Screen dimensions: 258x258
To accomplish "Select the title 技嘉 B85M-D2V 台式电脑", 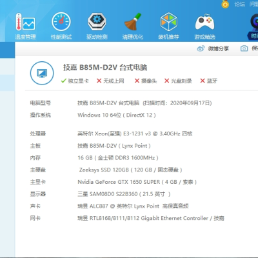I will tap(105, 68).
